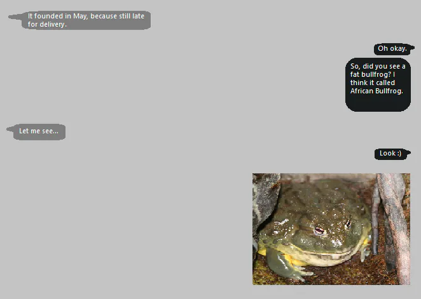Click the tail of the "Oh okay." bubble

412,48
